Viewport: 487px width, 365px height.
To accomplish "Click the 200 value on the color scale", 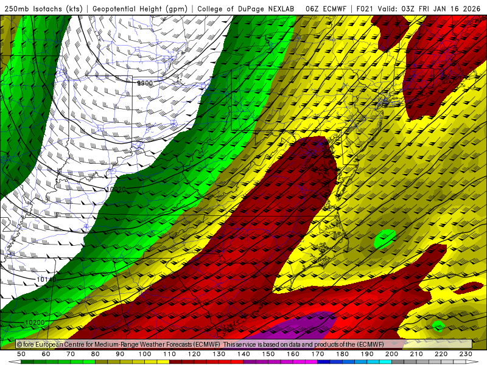I will [x=392, y=354].
